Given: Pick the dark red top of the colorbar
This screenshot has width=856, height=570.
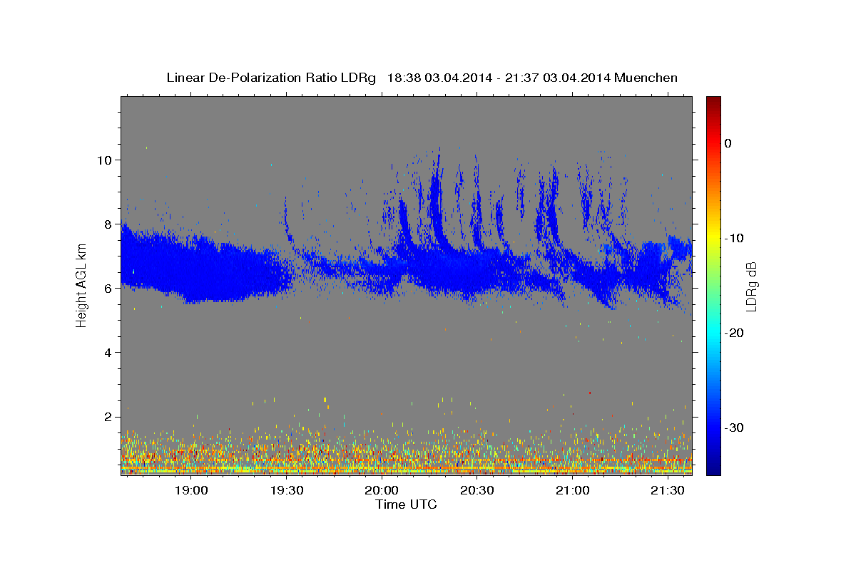Looking at the screenshot, I should 713,102.
